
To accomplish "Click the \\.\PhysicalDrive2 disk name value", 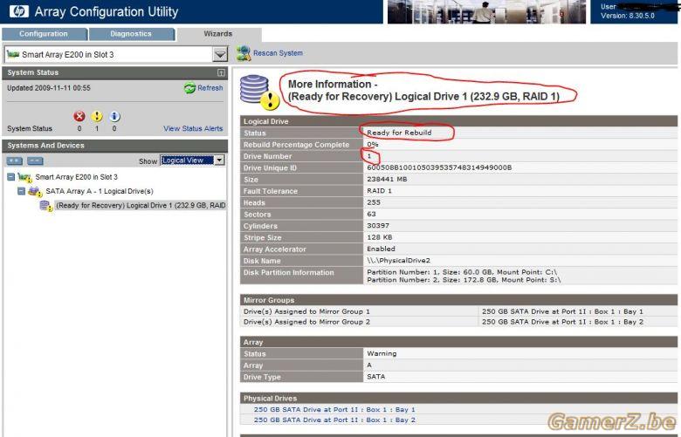I will pos(398,261).
